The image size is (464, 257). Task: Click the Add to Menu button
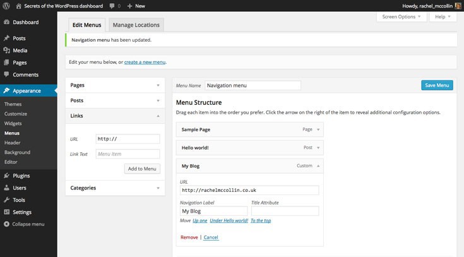[142, 169]
